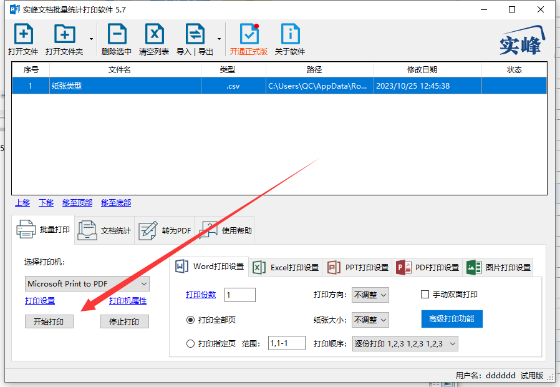Click the 清空列表 (clear list) icon
Viewport: 560px width, 387px height.
tap(154, 34)
